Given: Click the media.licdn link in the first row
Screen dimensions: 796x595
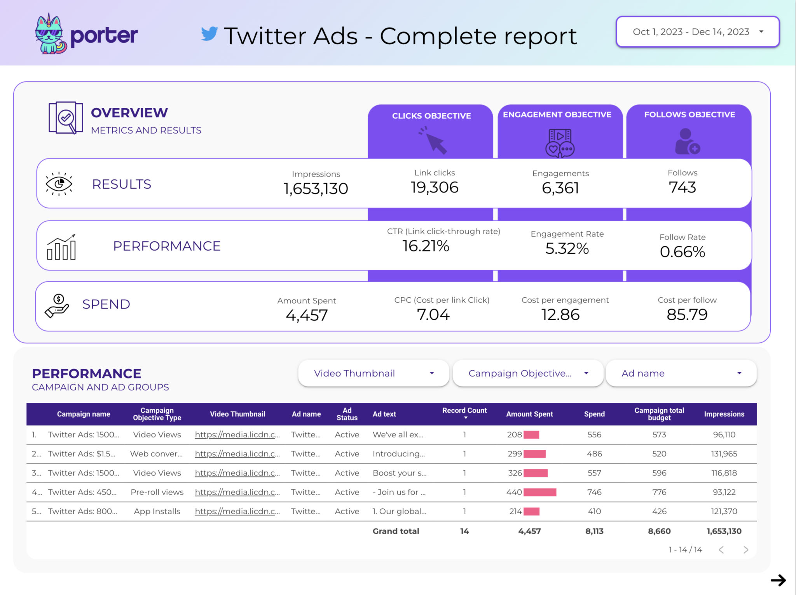Looking at the screenshot, I should coord(237,434).
